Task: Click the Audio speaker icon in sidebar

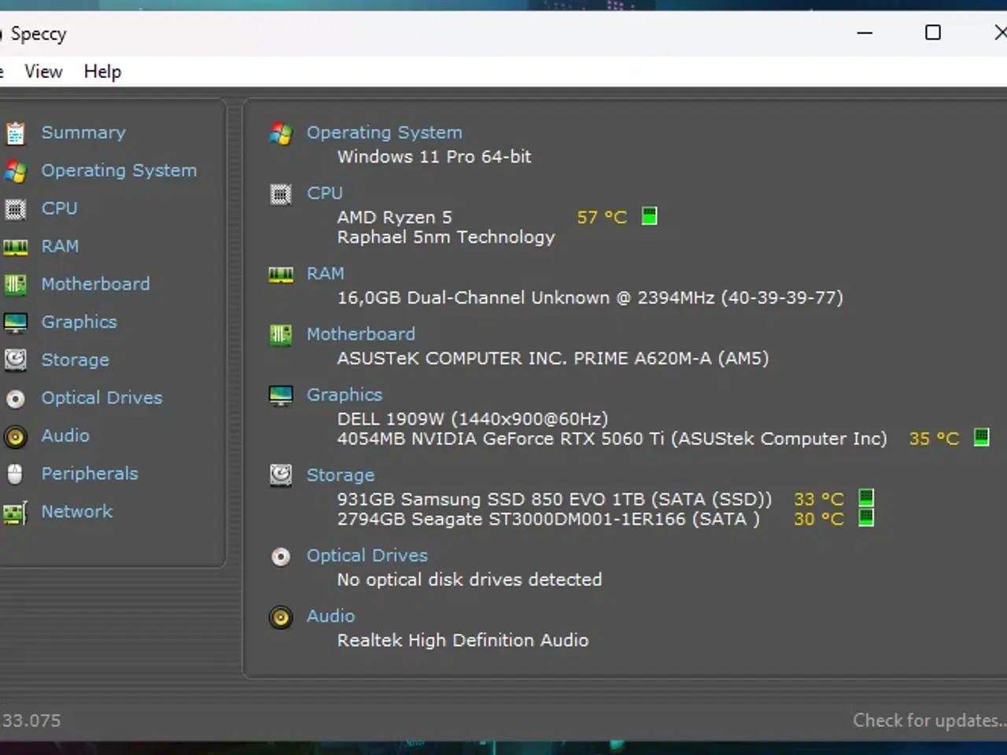Action: pos(15,436)
